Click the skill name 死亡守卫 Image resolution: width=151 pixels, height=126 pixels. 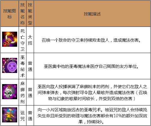click(23, 40)
